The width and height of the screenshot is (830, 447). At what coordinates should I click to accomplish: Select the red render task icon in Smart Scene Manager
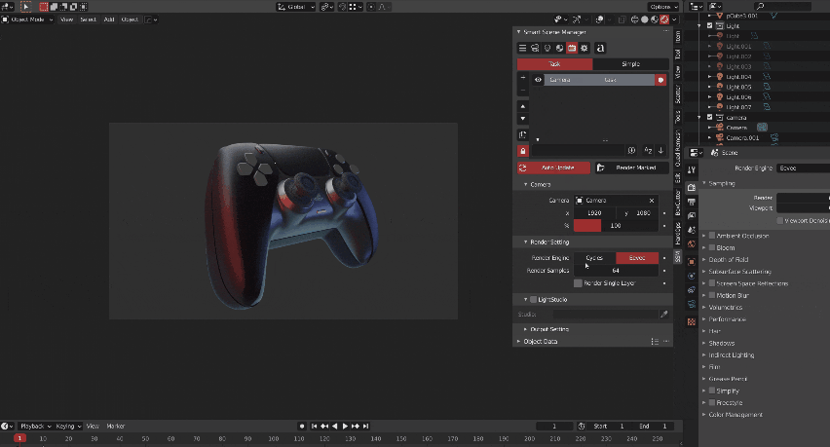click(x=572, y=48)
